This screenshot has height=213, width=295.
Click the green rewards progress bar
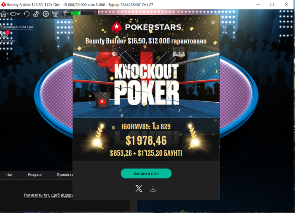coord(83,13)
